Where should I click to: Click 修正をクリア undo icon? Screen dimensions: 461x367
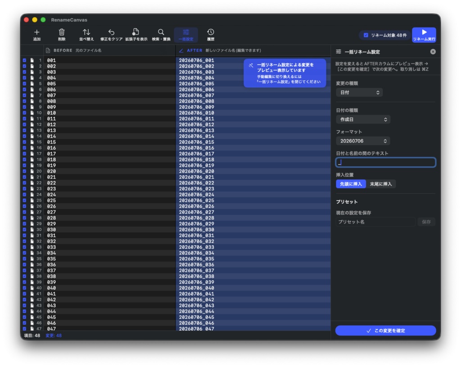coord(111,32)
